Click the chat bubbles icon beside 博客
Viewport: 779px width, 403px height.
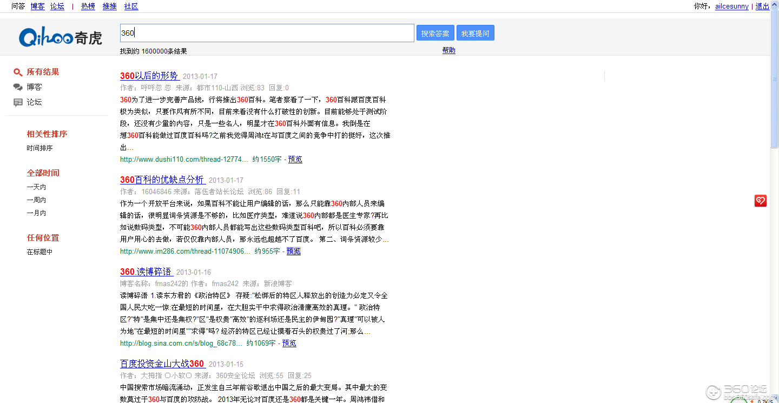coord(18,87)
